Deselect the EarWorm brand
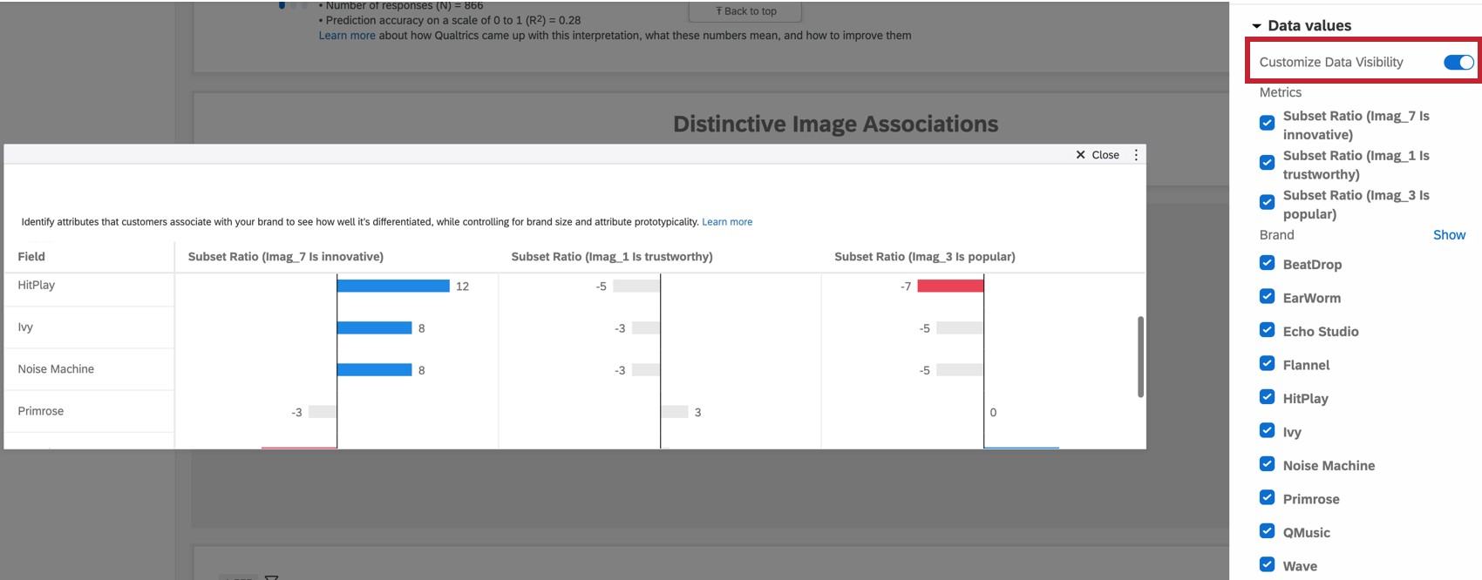This screenshot has height=580, width=1482. pyautogui.click(x=1268, y=297)
